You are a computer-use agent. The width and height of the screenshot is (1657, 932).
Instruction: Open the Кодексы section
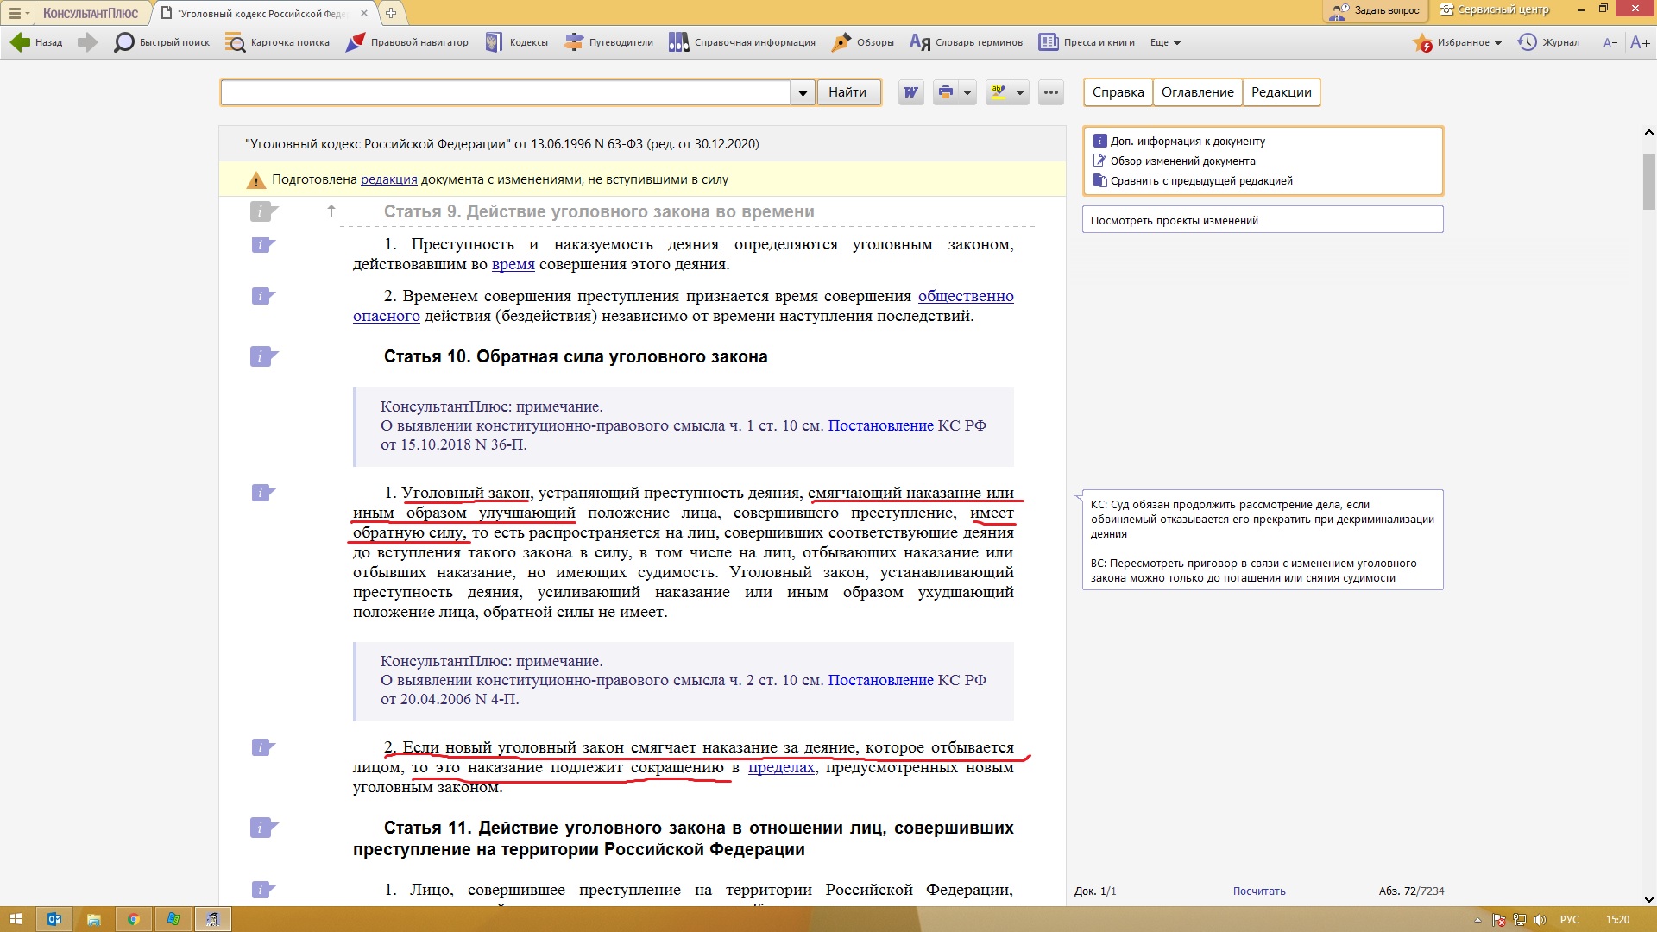coord(516,42)
